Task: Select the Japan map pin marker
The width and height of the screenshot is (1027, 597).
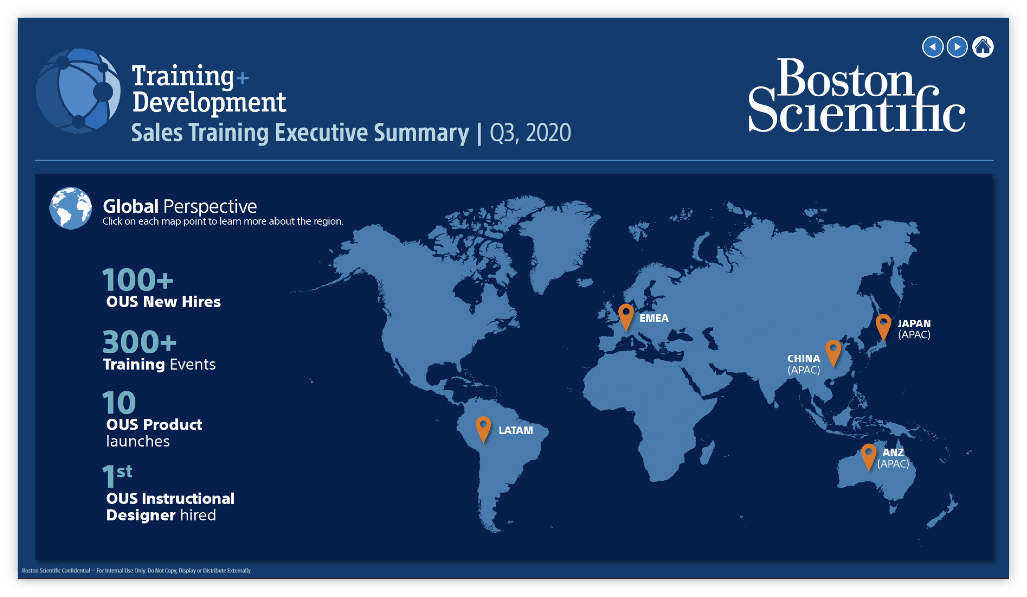Action: [883, 326]
